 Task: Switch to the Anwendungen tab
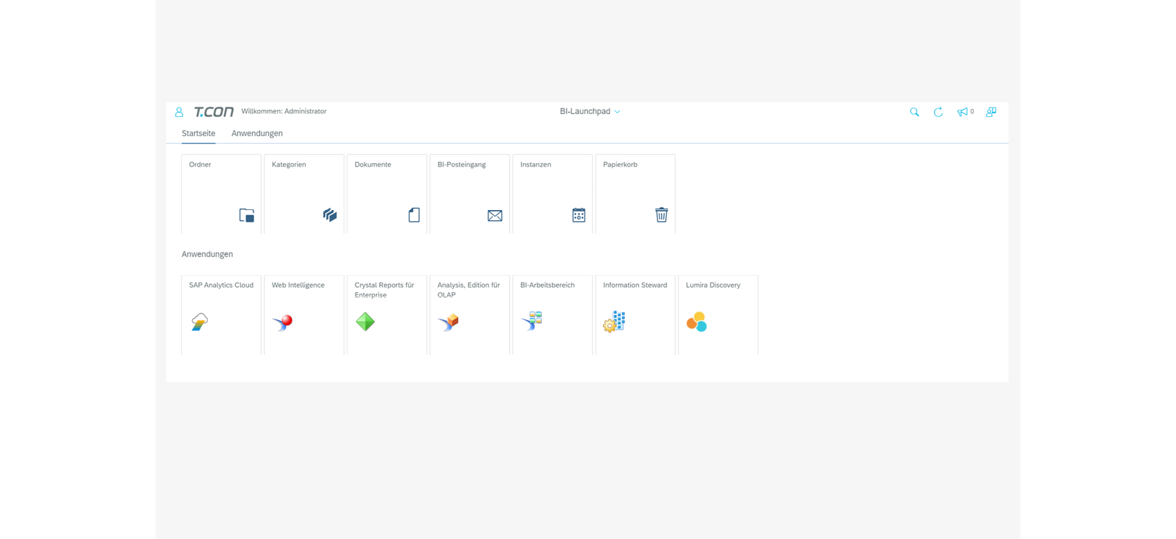[x=257, y=133]
